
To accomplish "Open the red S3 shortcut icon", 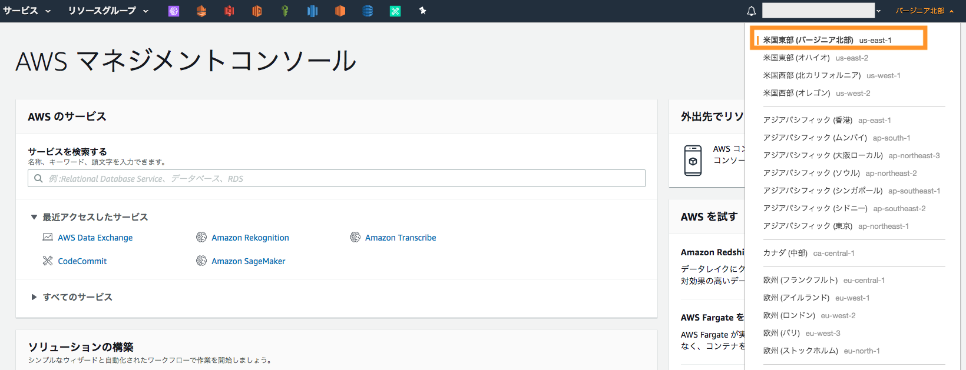I will pos(229,11).
